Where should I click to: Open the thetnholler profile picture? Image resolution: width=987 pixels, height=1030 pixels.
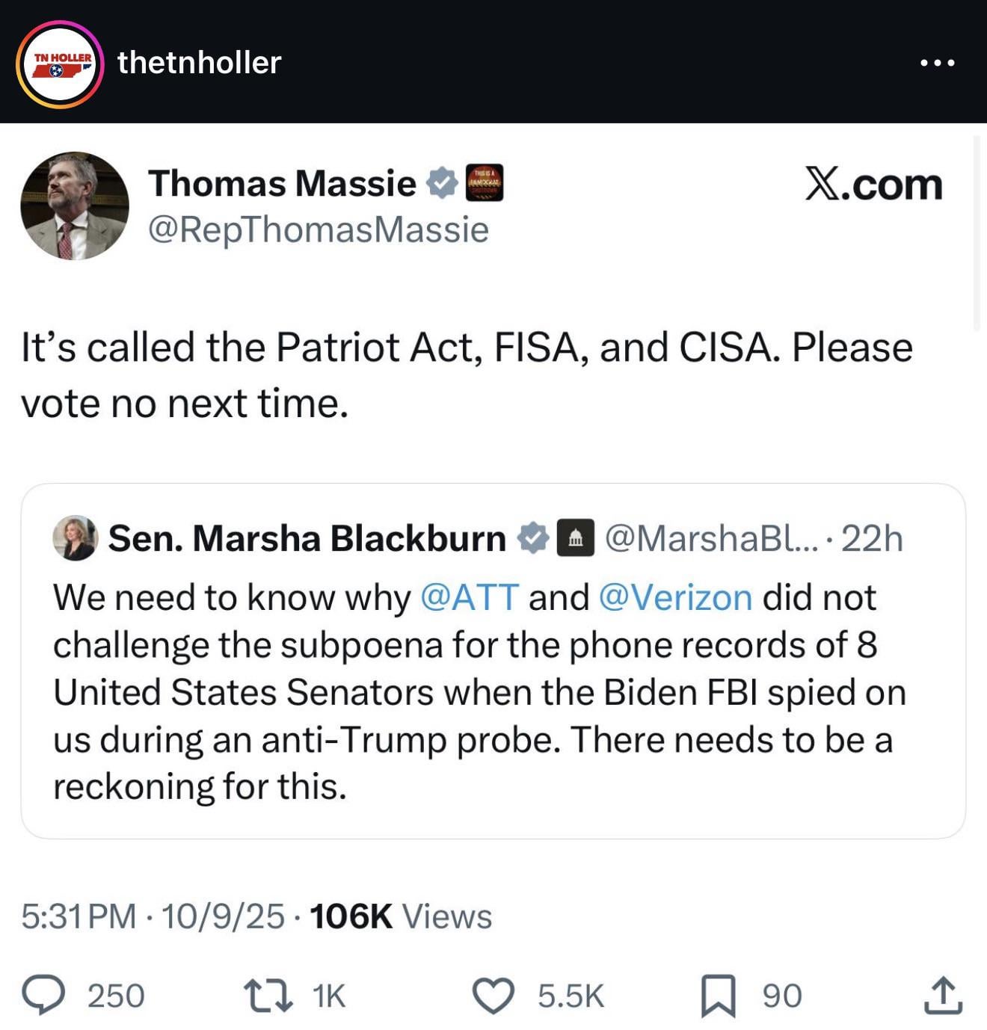click(x=60, y=64)
